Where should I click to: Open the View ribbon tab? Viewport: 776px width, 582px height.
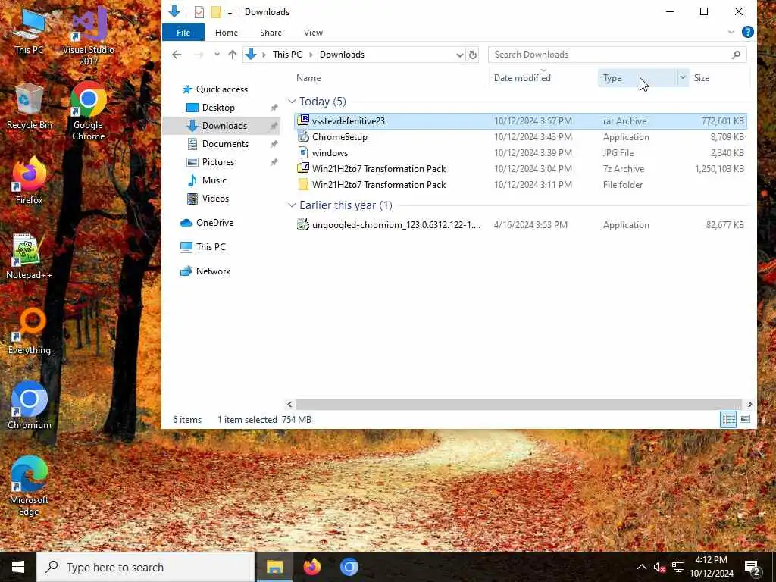pyautogui.click(x=313, y=33)
